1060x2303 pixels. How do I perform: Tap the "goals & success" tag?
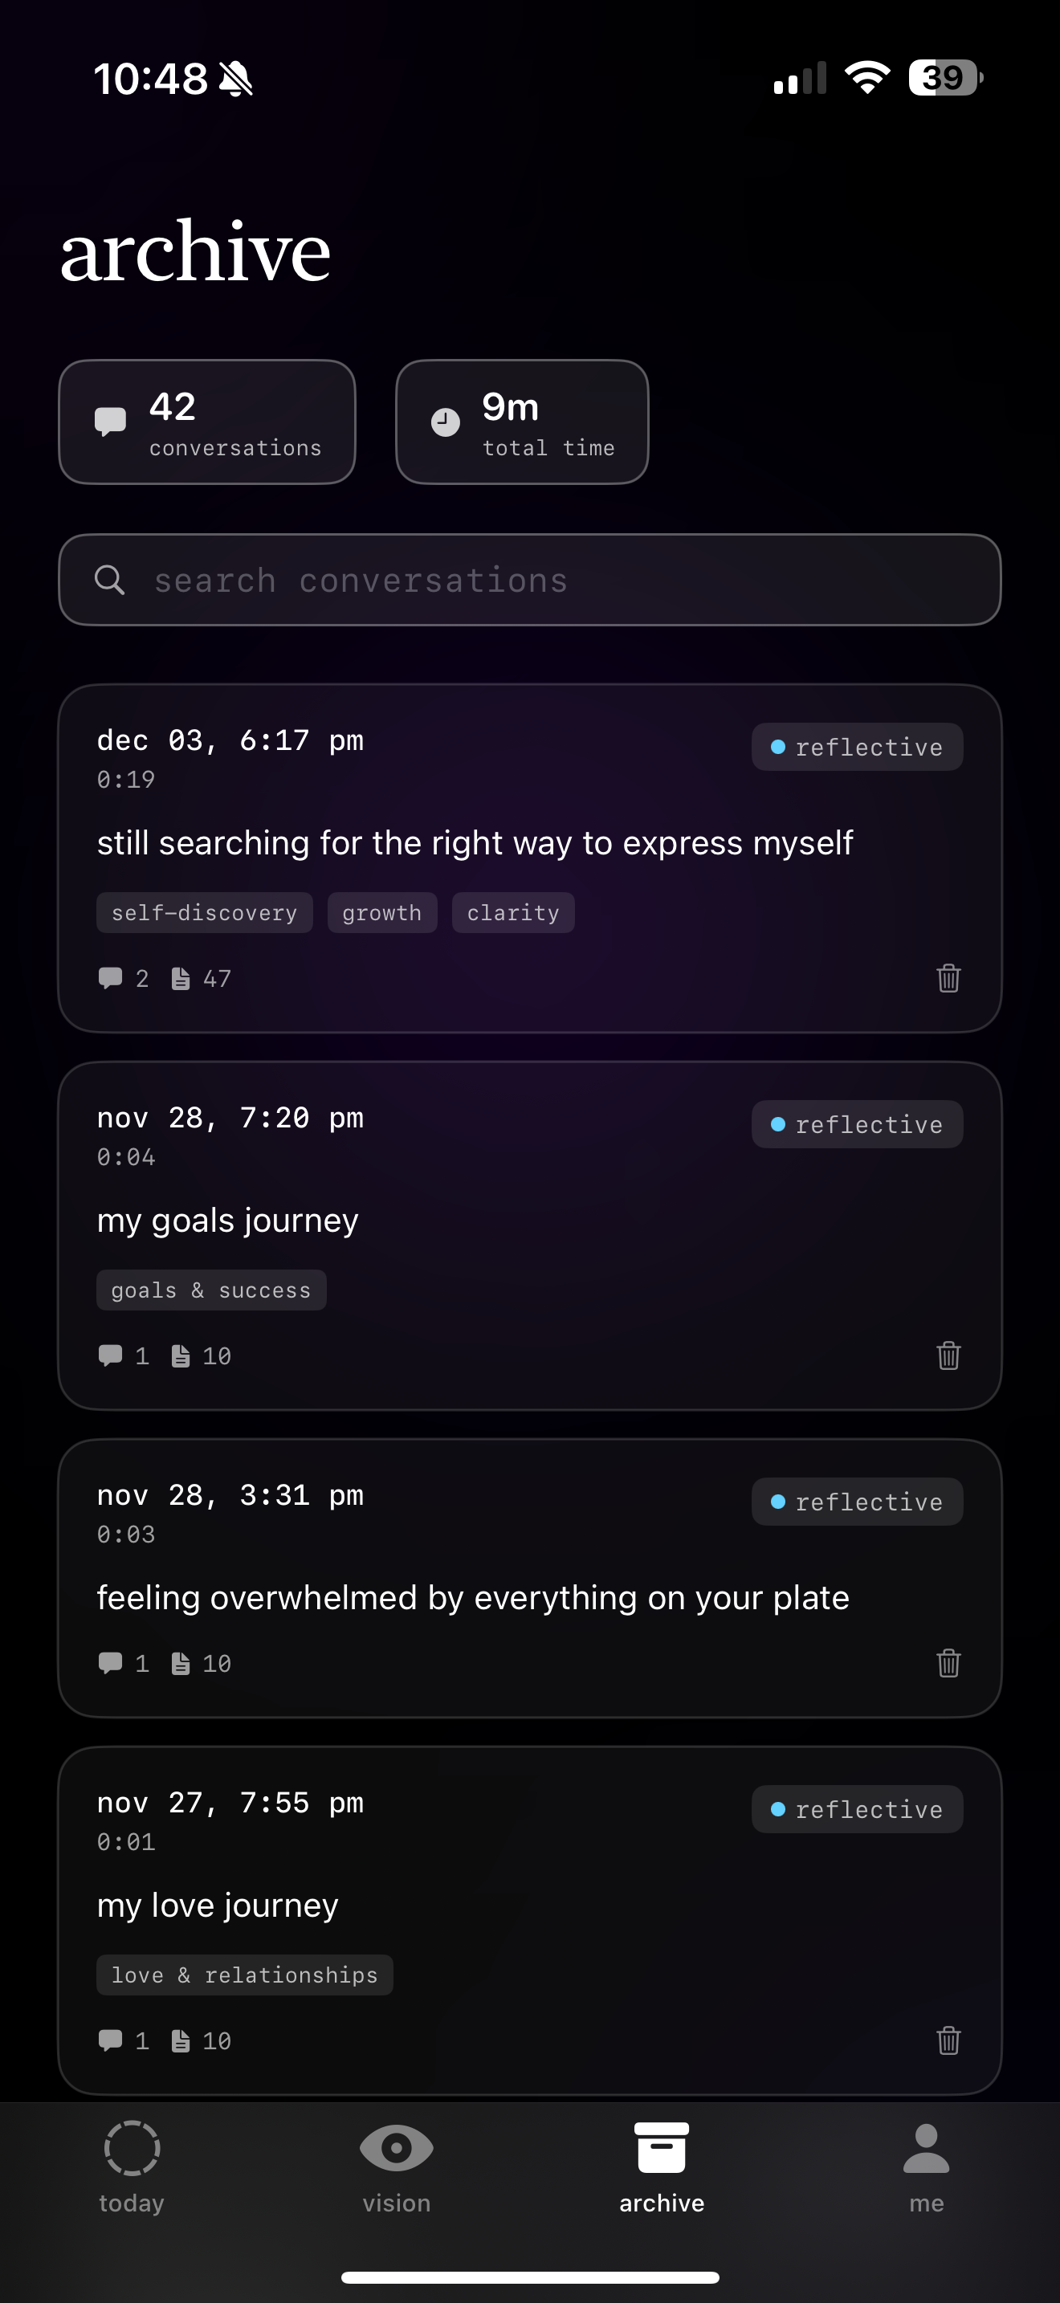coord(211,1290)
